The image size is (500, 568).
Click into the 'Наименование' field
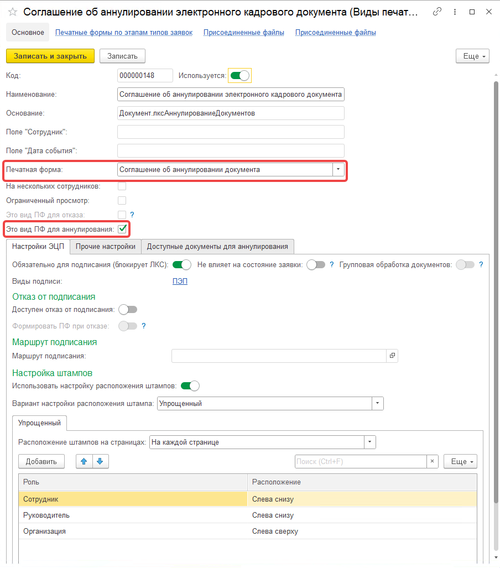[231, 94]
